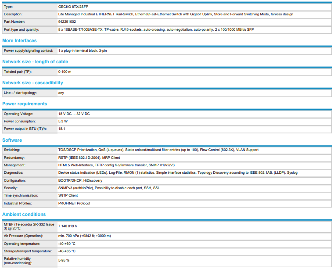Click the description text starting 'Lite Managed Industrial ETHERNET'
Screen dimensions: 334x269
click(x=176, y=14)
